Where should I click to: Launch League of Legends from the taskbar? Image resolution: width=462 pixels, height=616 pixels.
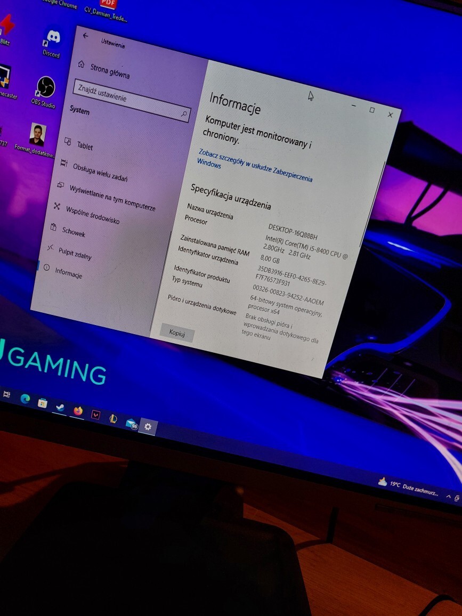coord(113,419)
